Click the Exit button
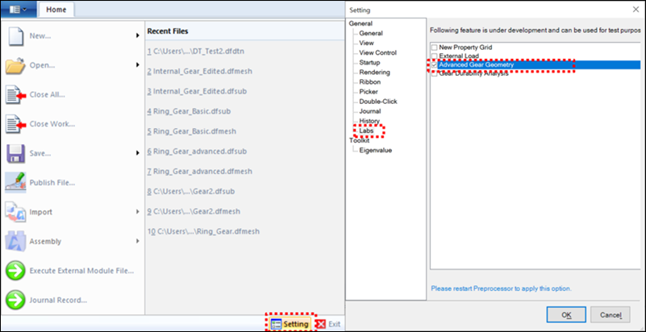This screenshot has width=646, height=332. (329, 324)
